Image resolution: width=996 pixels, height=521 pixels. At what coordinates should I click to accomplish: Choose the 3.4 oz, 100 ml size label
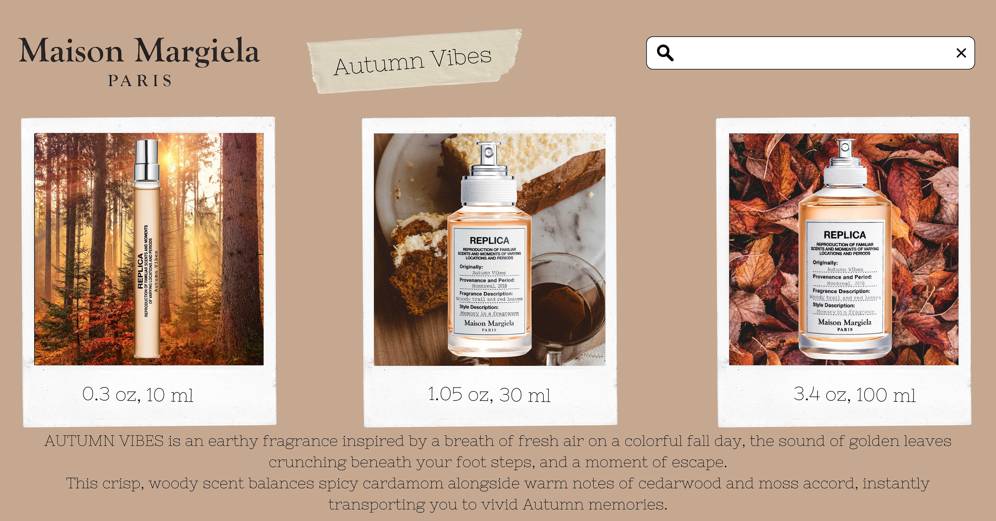854,395
